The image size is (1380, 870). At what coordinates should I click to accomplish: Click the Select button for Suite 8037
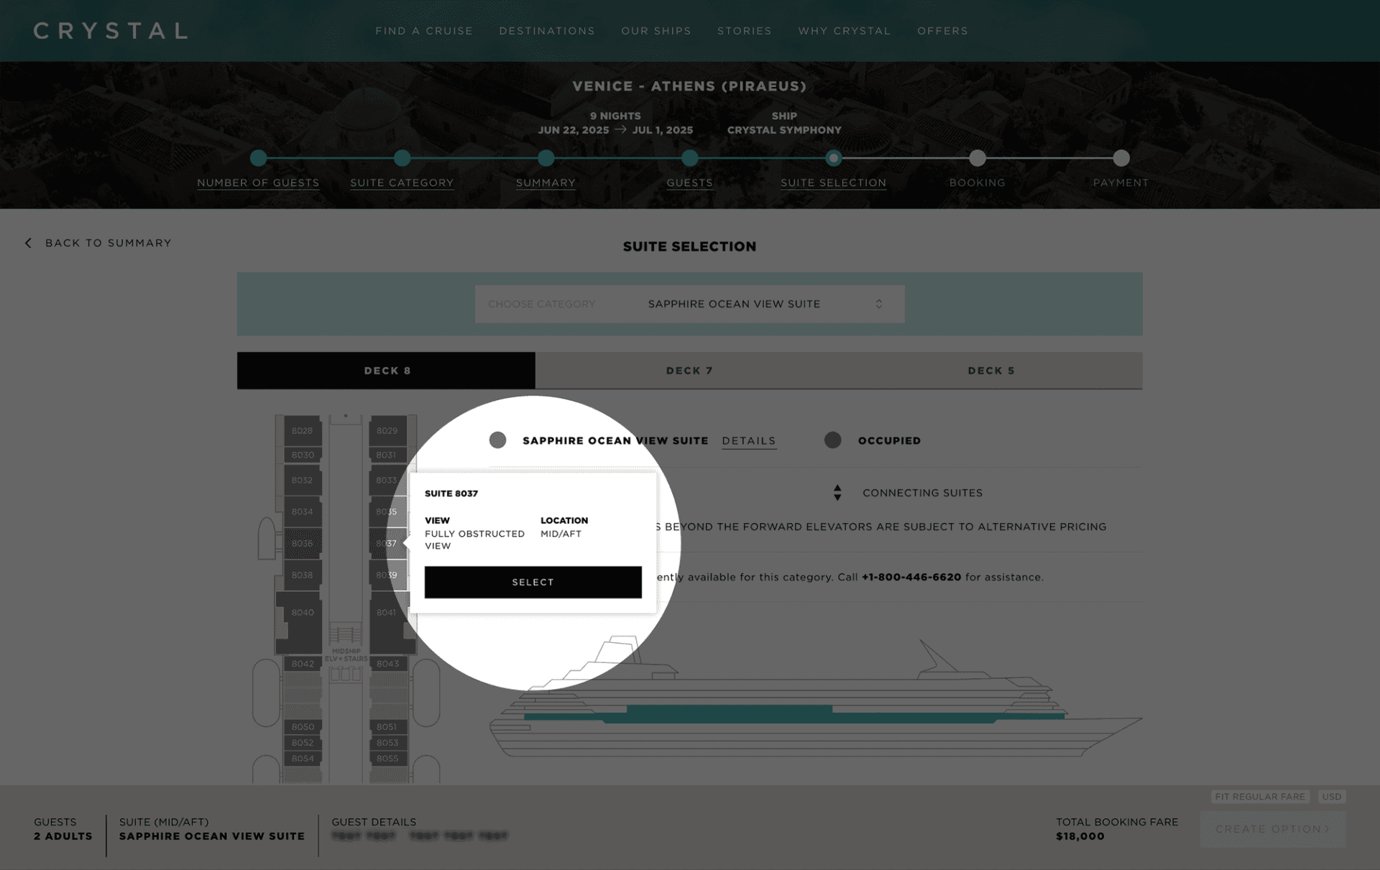[533, 582]
